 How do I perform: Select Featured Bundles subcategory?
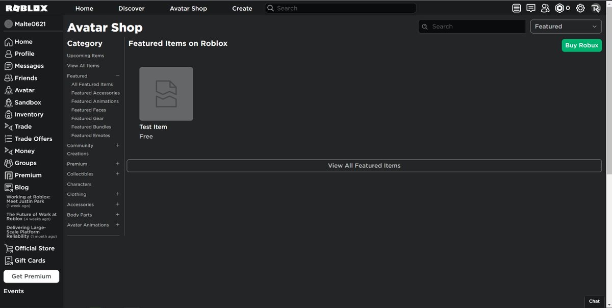pos(91,127)
